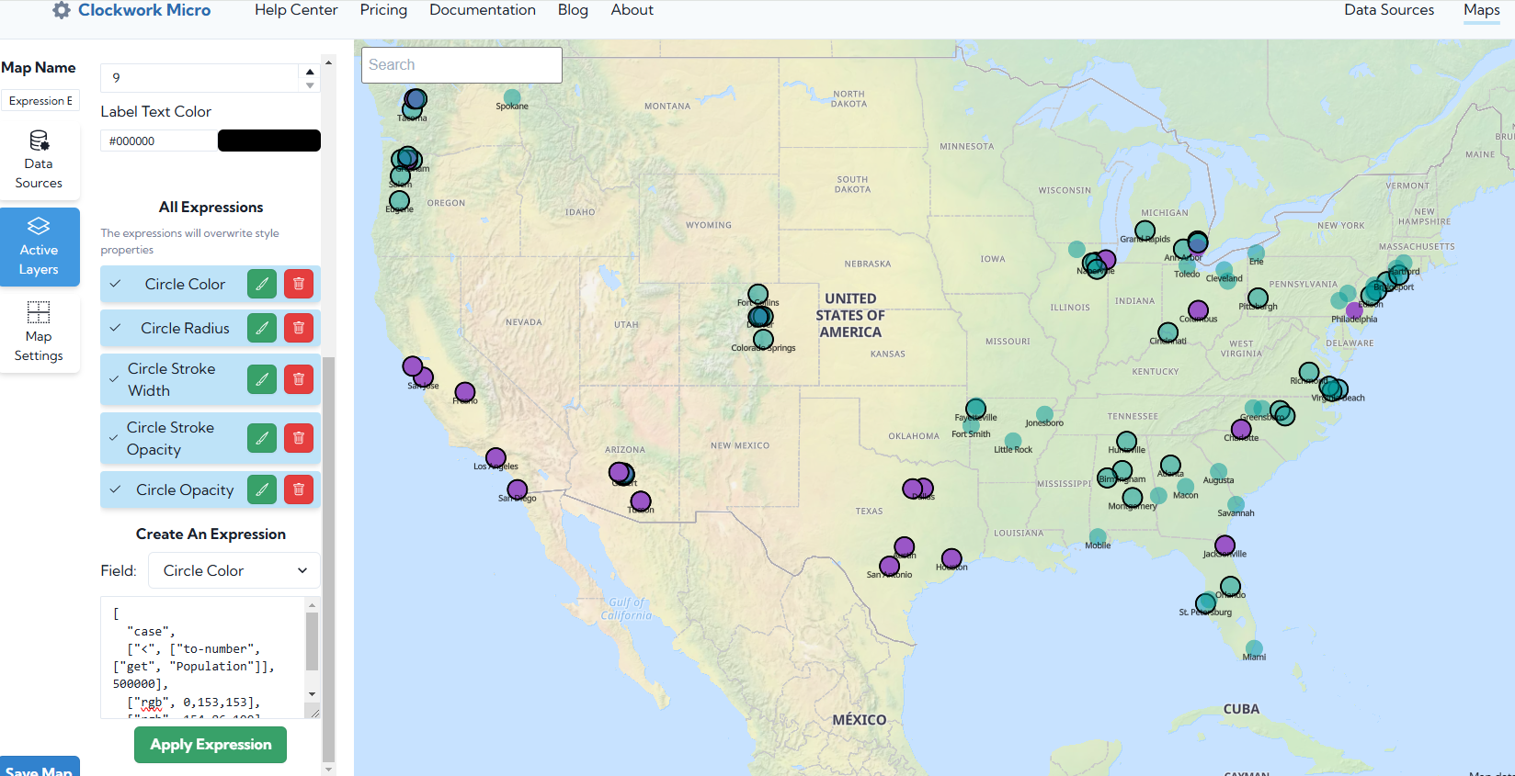Viewport: 1515px width, 776px height.
Task: Click the Clockwork Micro gear logo
Action: (x=62, y=10)
